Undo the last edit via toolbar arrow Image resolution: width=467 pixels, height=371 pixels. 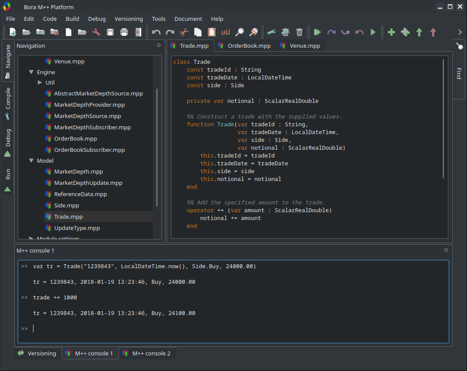click(x=156, y=32)
